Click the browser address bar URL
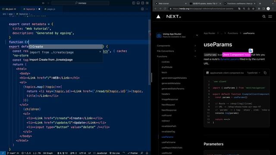The image size is (276, 155). 203,9
